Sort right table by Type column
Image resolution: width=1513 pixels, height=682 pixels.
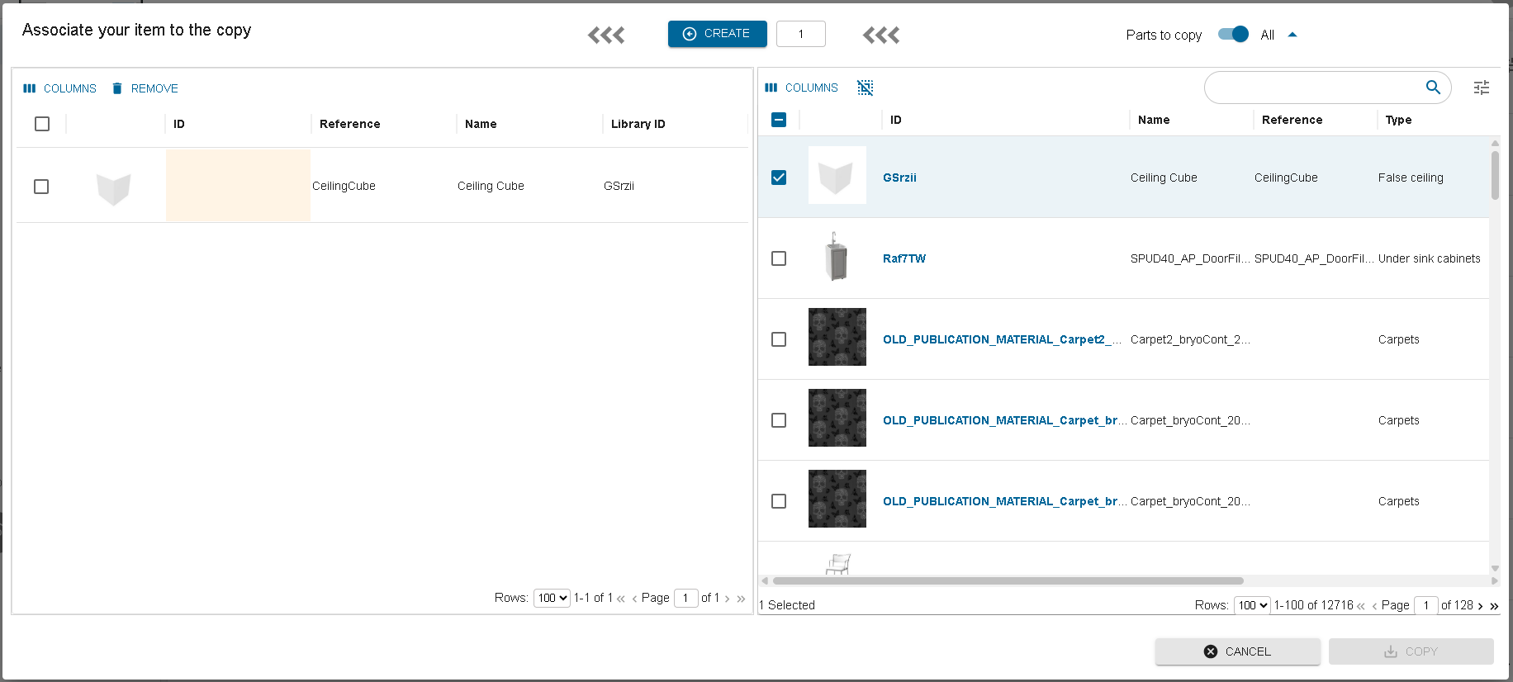coord(1398,120)
